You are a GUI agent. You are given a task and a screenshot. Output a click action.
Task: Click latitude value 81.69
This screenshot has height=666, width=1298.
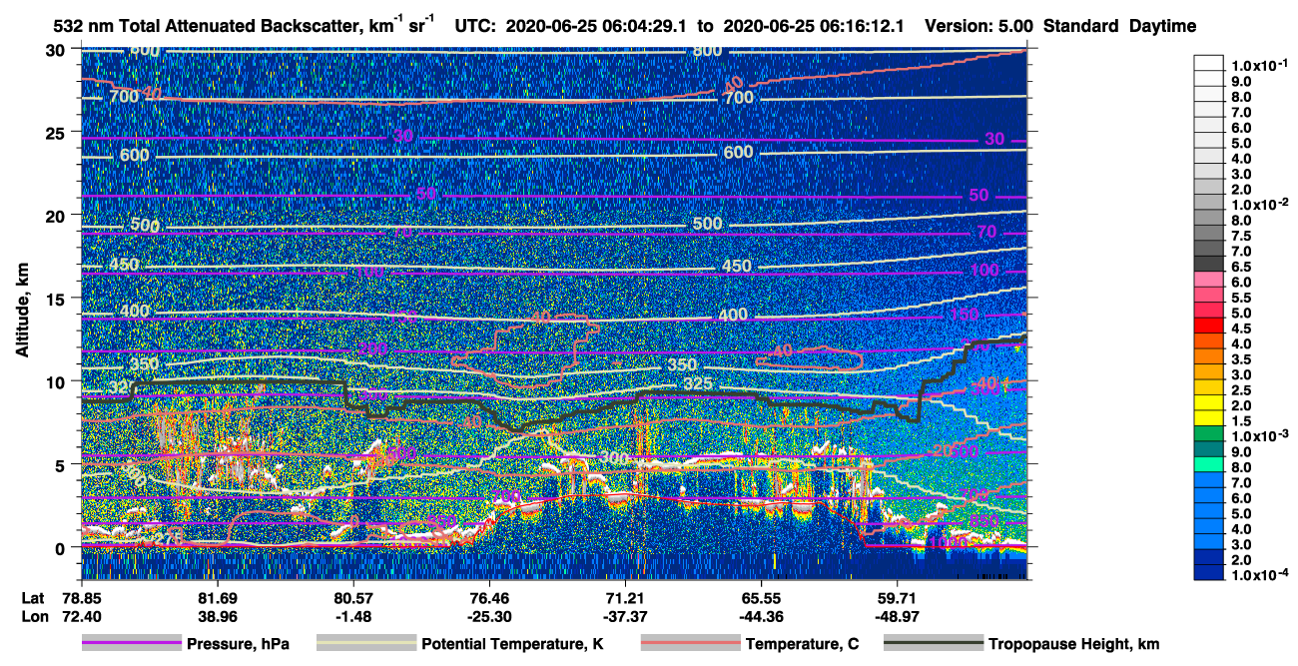coord(217,597)
